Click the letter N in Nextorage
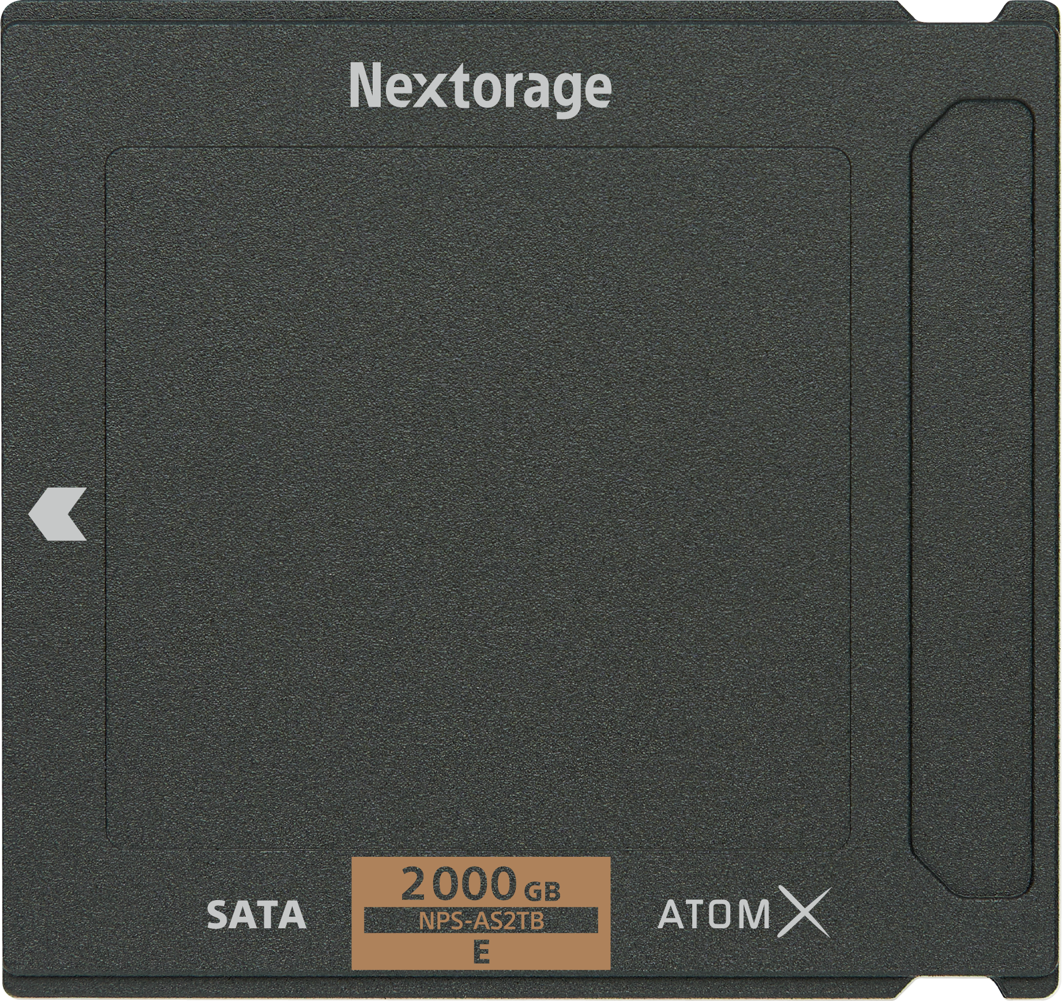The image size is (1062, 1001). point(365,86)
